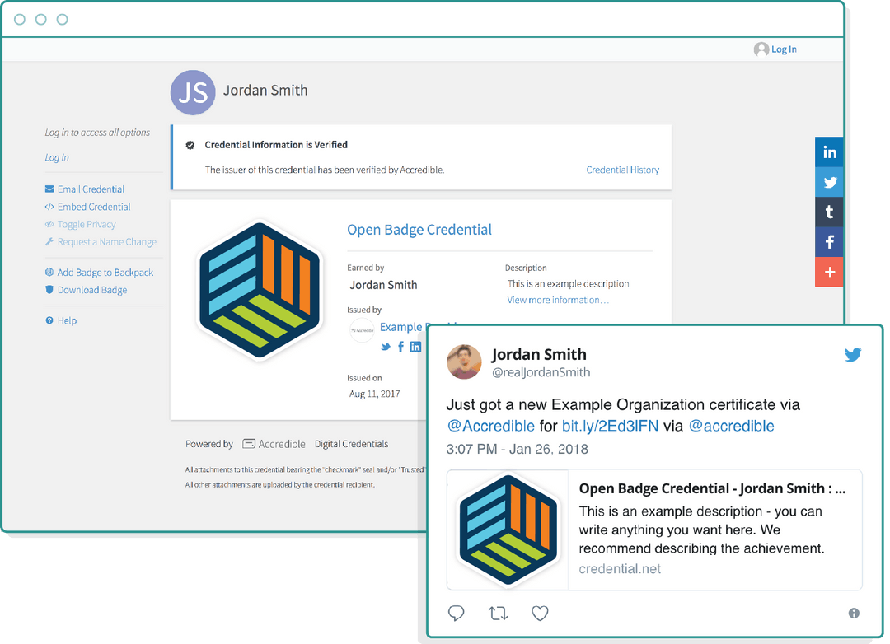This screenshot has width=890, height=644.
Task: Share credential on Twitter sidebar button
Action: (829, 182)
